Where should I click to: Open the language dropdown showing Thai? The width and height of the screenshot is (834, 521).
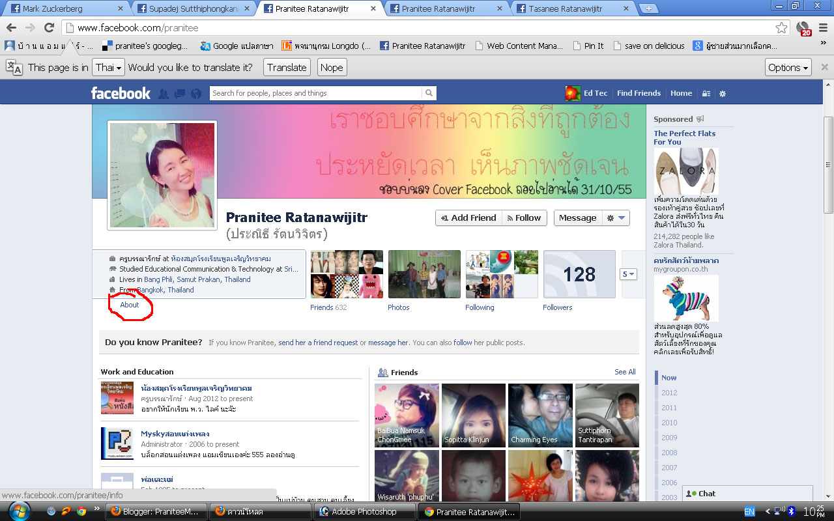[x=109, y=67]
